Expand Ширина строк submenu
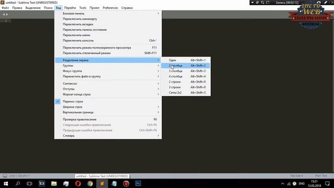Viewport: 334px width, 188px height. [x=108, y=107]
